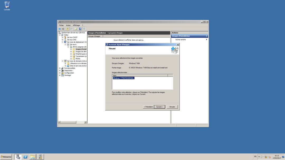Click the Suivant button in the wizard
The image size is (285, 160).
[x=159, y=107]
